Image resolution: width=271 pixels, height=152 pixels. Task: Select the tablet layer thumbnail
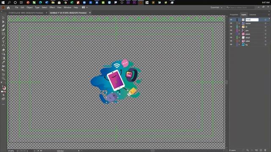pyautogui.click(x=243, y=41)
